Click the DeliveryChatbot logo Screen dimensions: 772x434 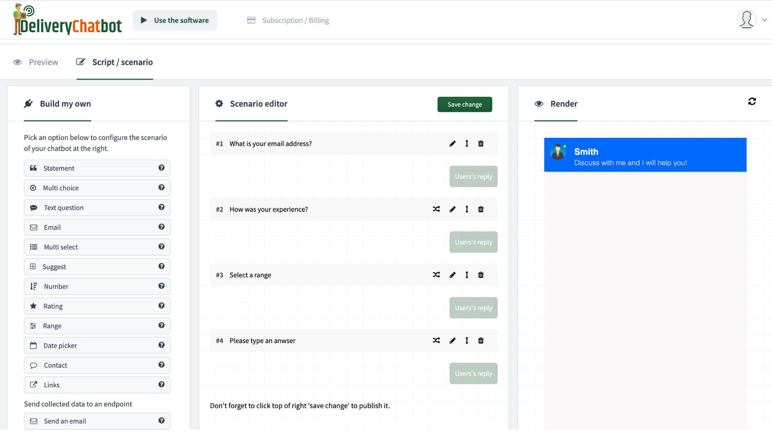pyautogui.click(x=67, y=19)
